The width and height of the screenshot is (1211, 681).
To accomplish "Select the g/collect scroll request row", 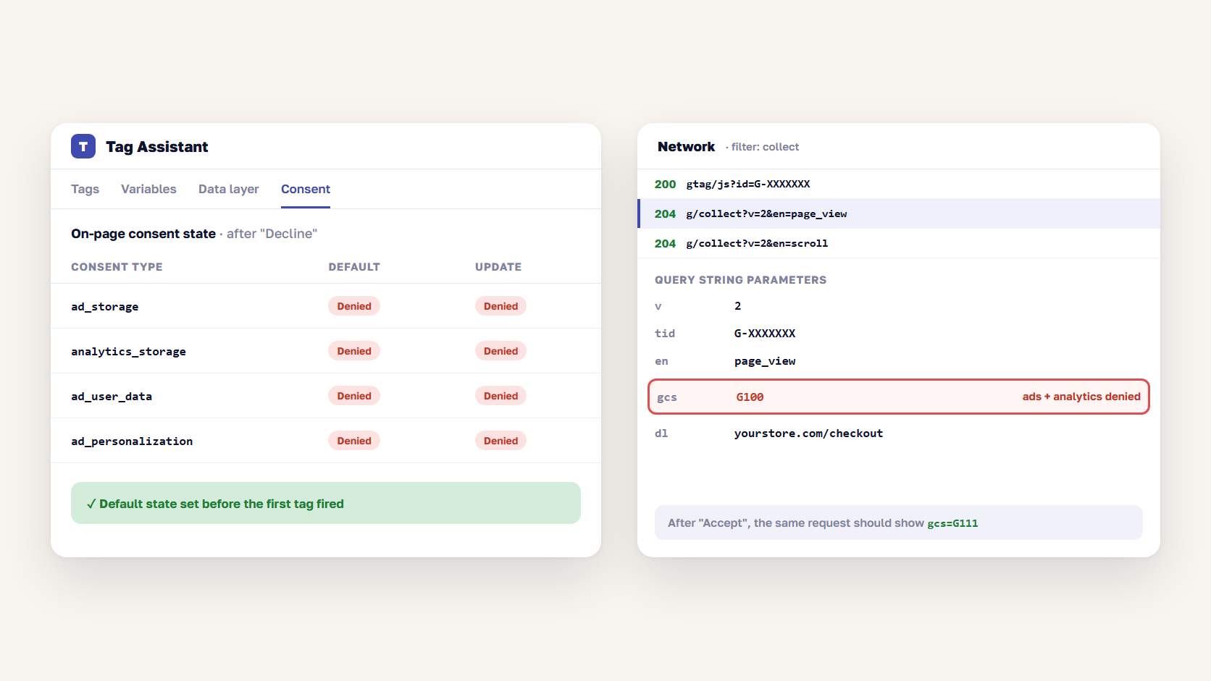I will 899,243.
